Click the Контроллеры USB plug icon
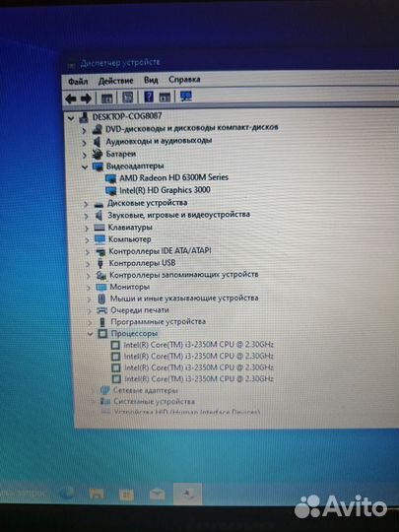 pyautogui.click(x=100, y=264)
